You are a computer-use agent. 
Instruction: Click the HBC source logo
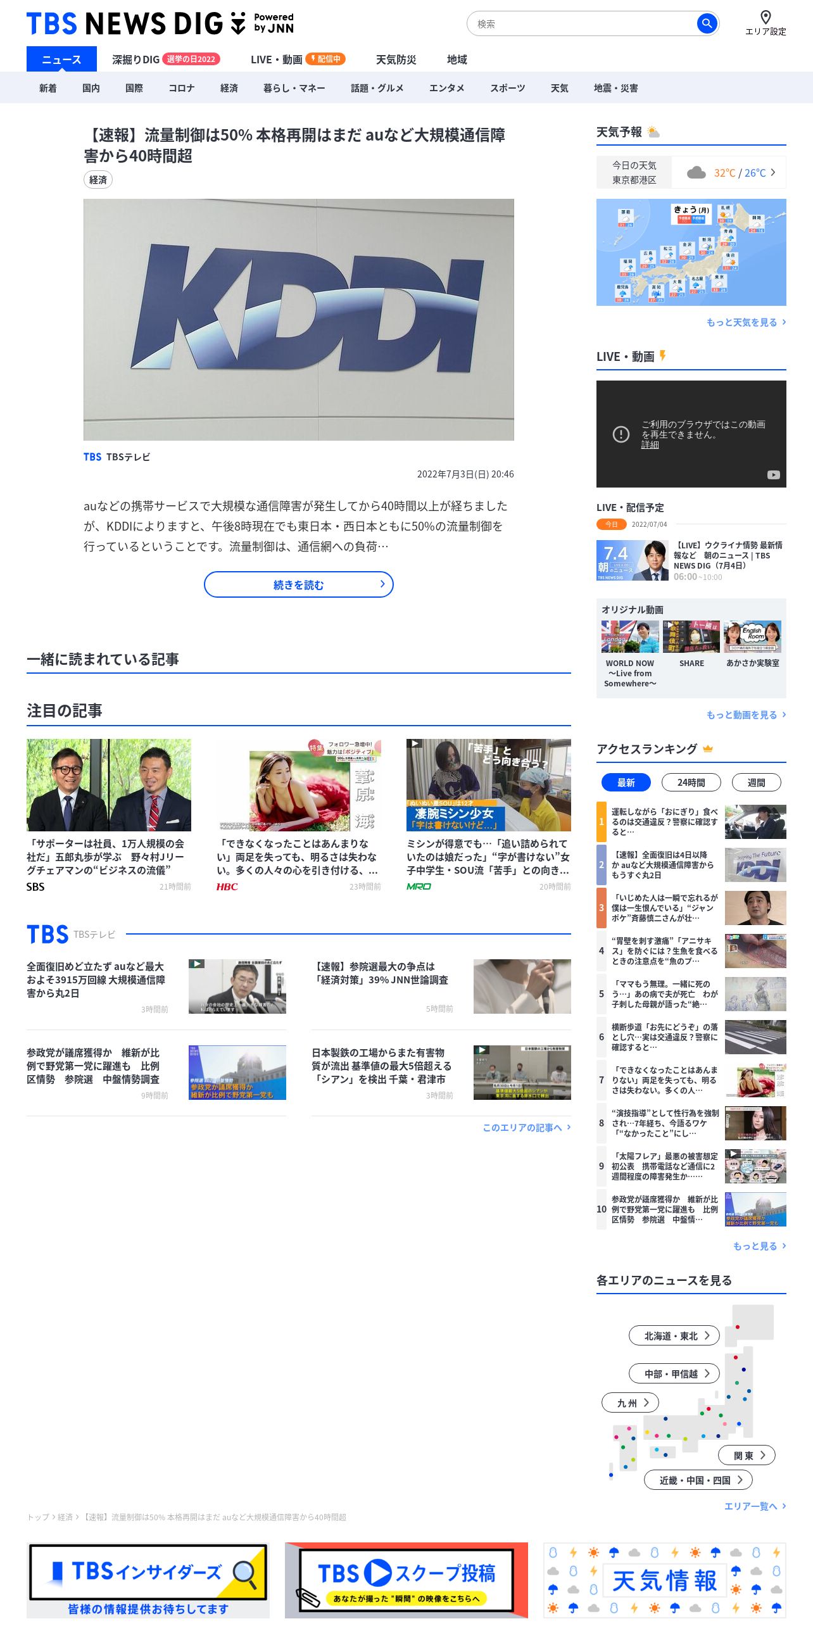227,886
